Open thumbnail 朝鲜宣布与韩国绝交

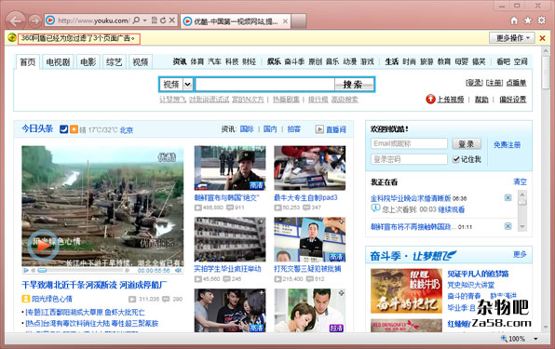tap(230, 168)
